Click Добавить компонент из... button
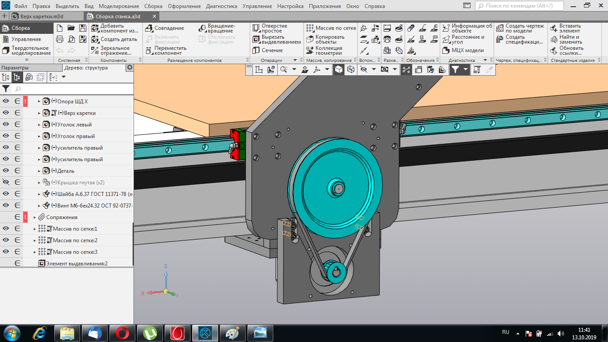Image resolution: width=608 pixels, height=342 pixels. click(115, 28)
